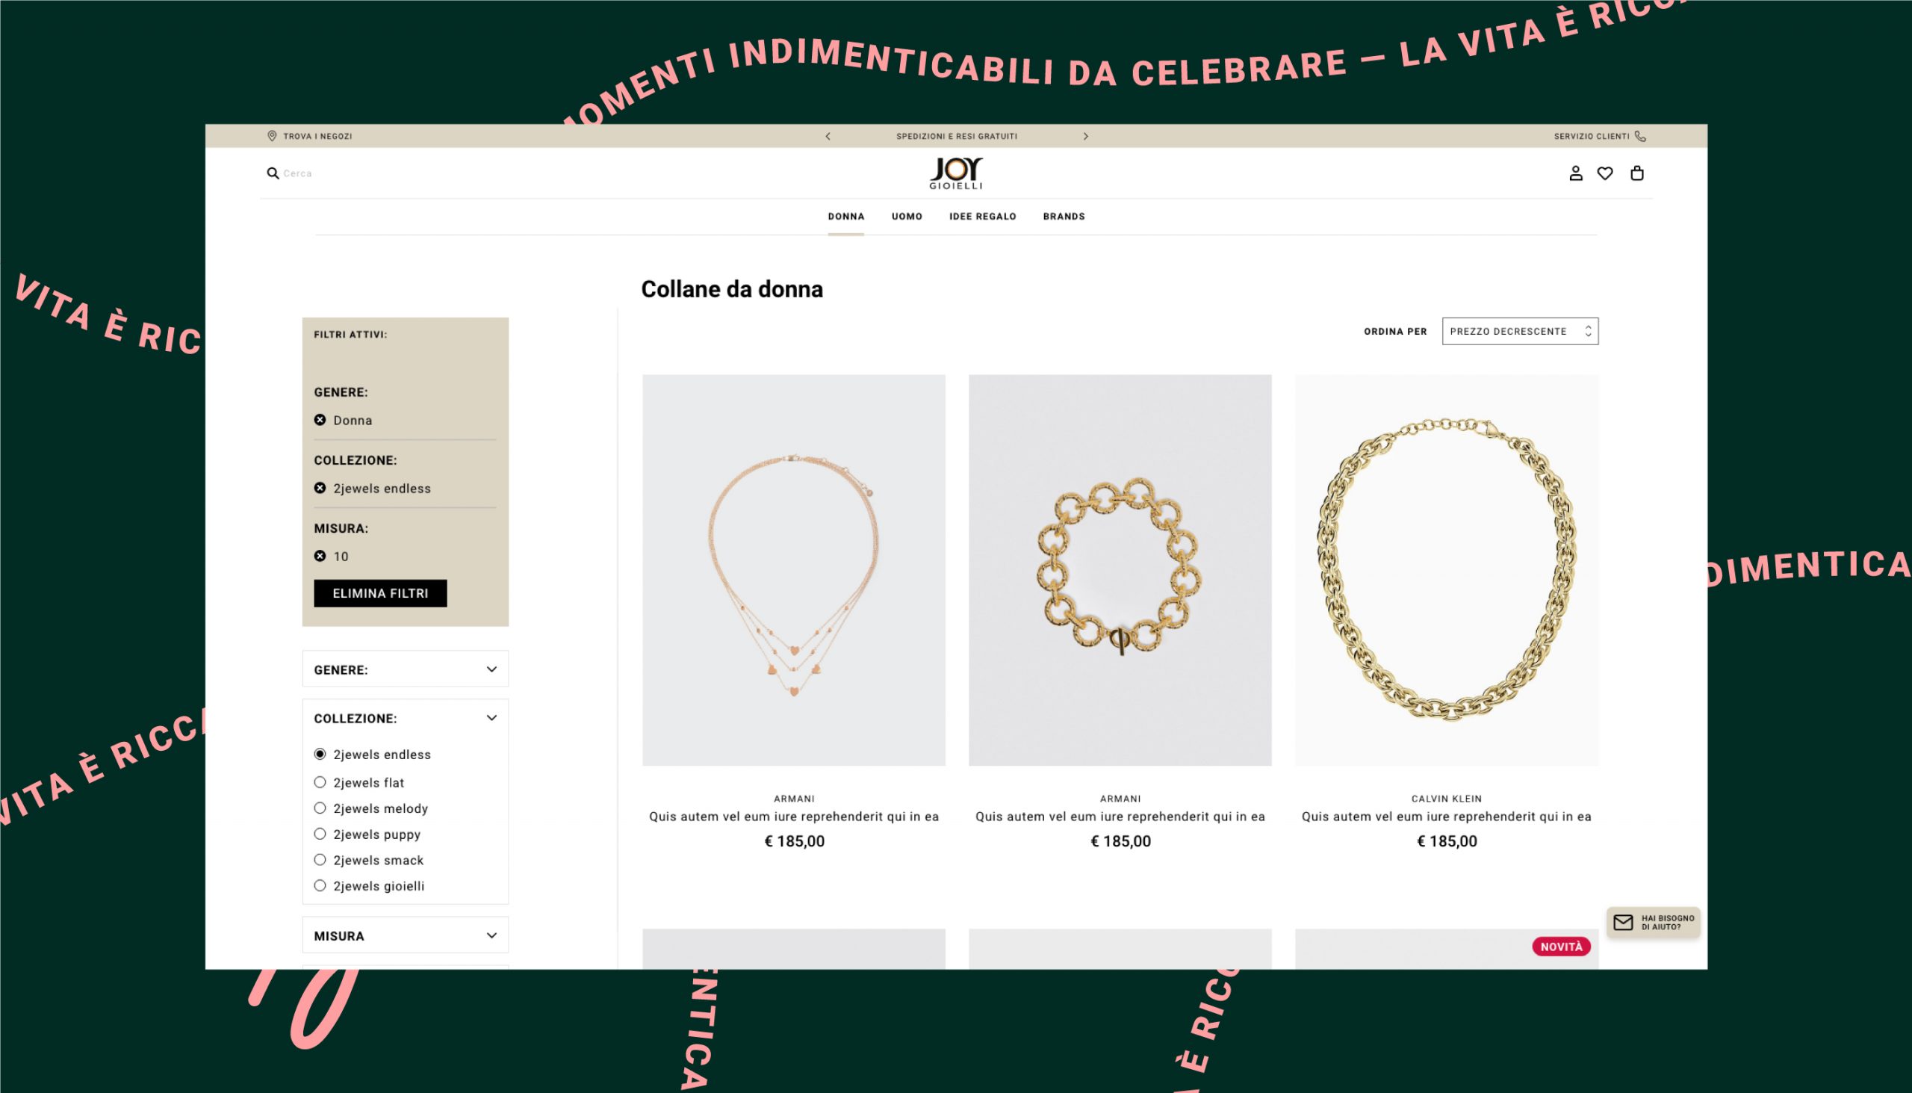Expand the Genere filter section
The image size is (1912, 1093).
[x=406, y=669]
